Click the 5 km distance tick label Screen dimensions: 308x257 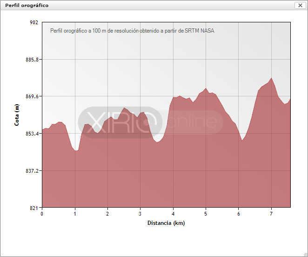(x=206, y=214)
